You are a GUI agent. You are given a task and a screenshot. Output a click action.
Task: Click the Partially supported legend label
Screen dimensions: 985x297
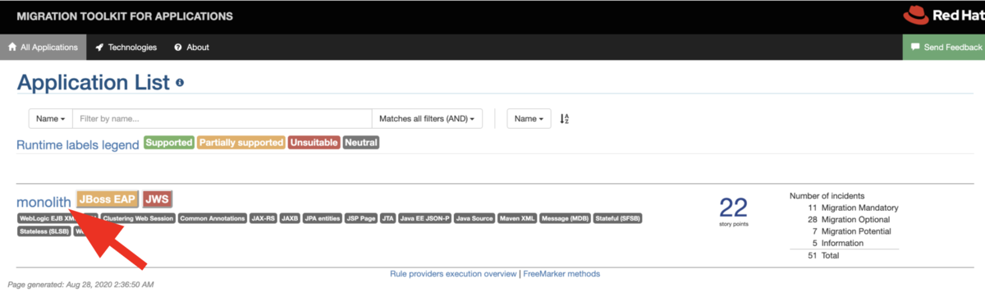pyautogui.click(x=241, y=143)
